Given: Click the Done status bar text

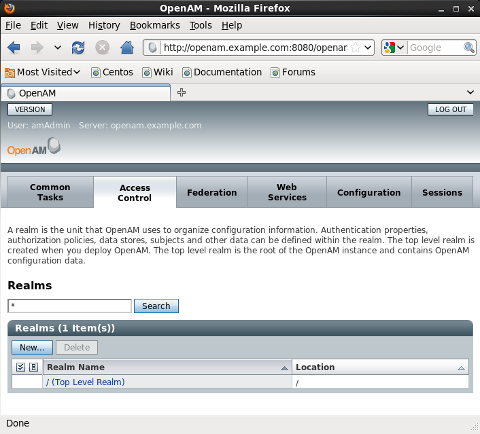Looking at the screenshot, I should coord(18,423).
